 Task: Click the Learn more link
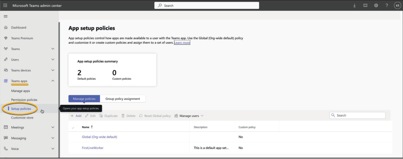pos(182,43)
